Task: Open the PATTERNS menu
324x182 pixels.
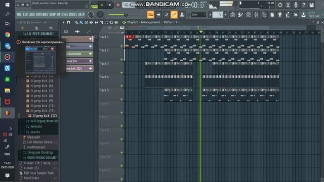Action: click(42, 15)
